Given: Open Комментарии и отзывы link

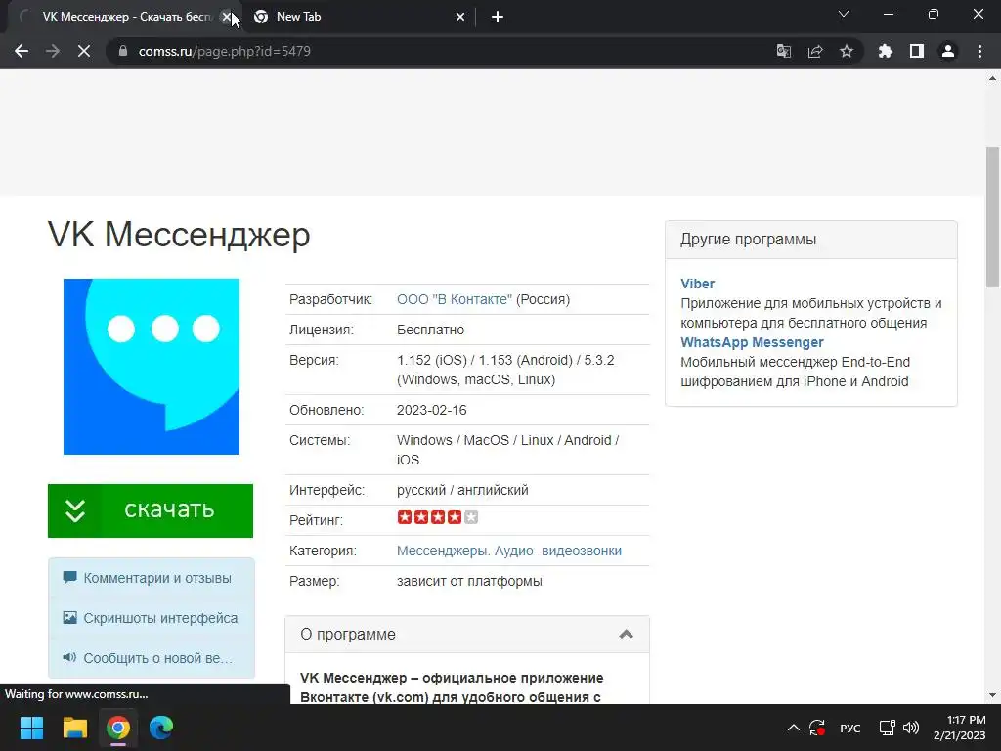Looking at the screenshot, I should pyautogui.click(x=157, y=578).
